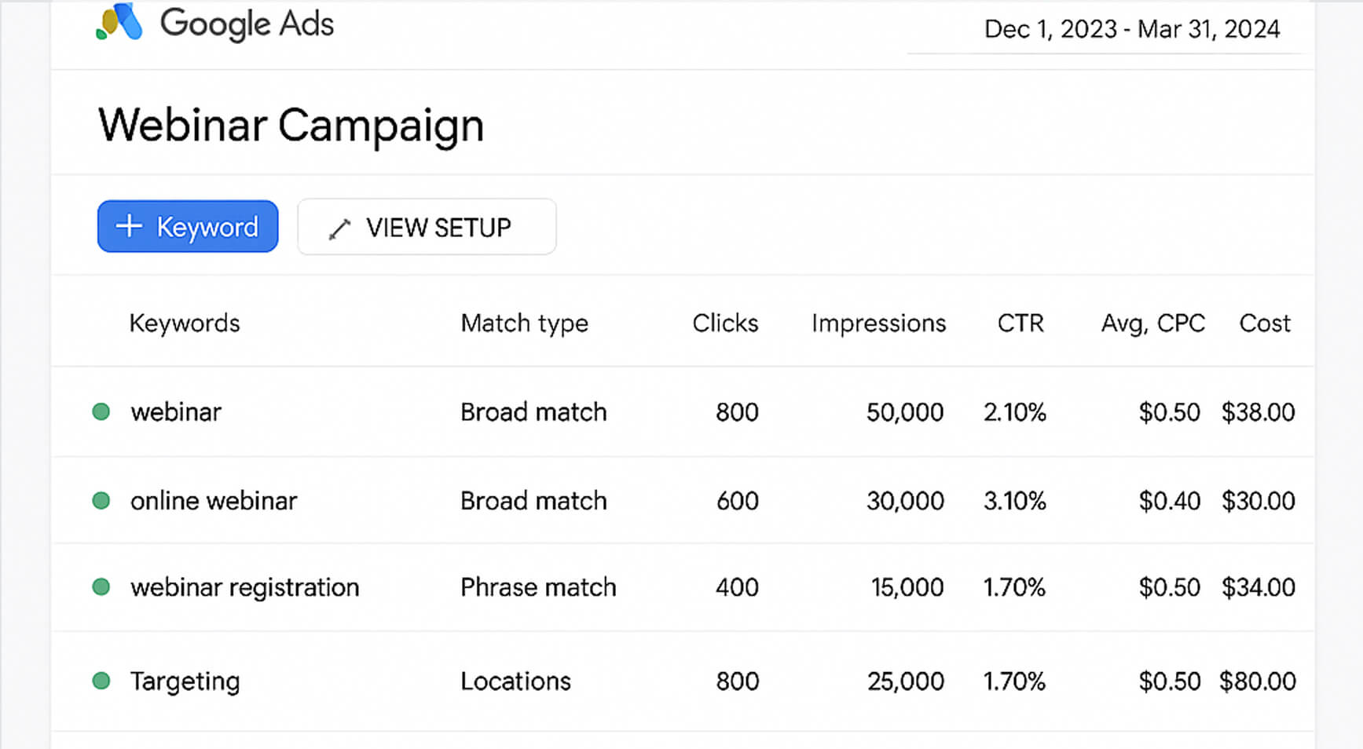Toggle status dot for online webinar keyword
The height and width of the screenshot is (749, 1363).
point(101,500)
